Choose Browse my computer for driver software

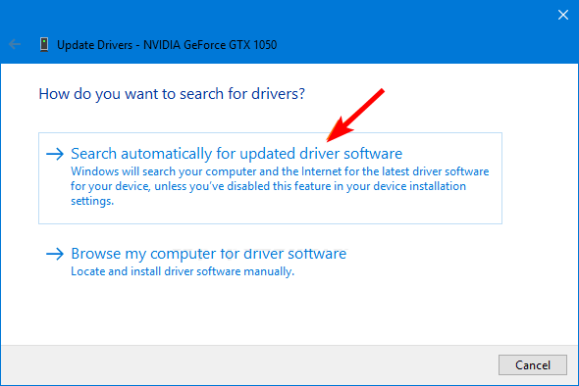(x=208, y=254)
